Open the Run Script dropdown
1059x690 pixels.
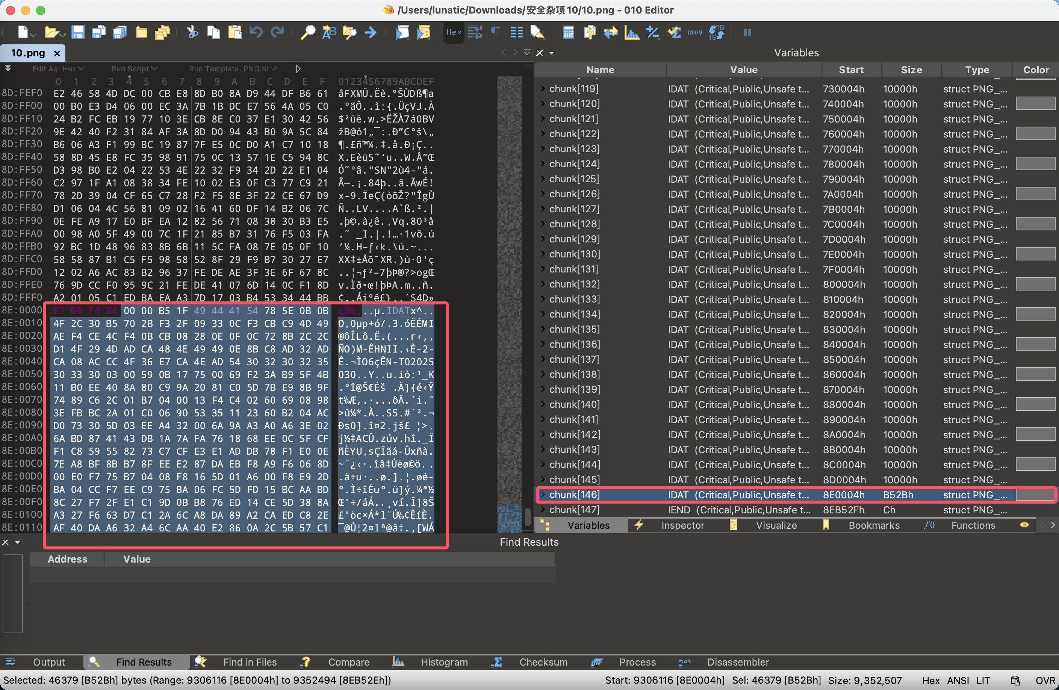click(x=134, y=68)
